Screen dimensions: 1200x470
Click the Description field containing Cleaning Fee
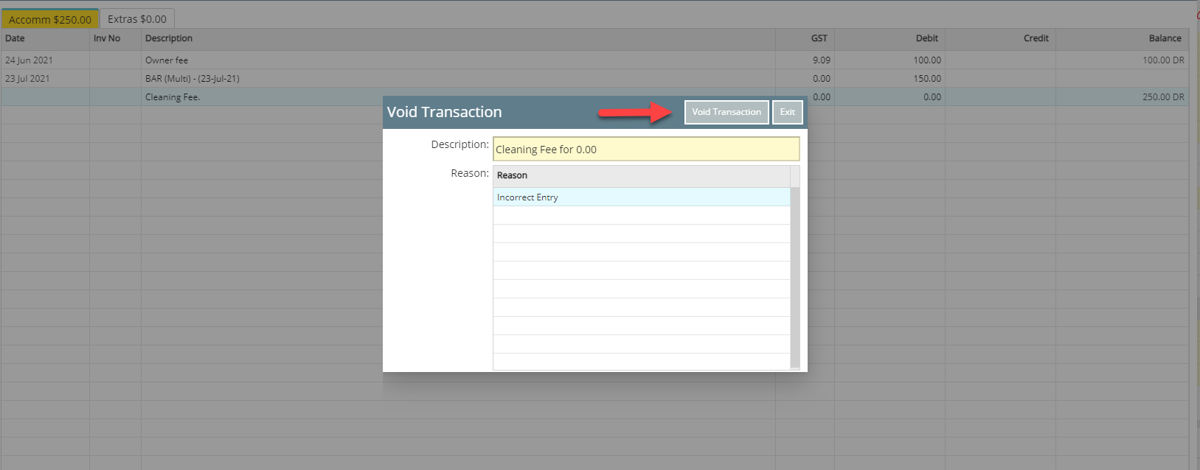(645, 149)
